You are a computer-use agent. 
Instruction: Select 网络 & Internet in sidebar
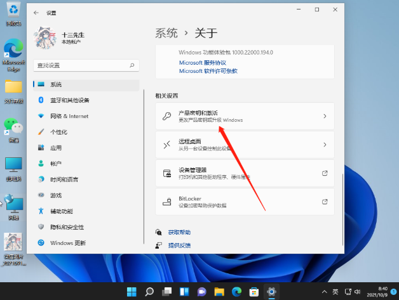(x=69, y=116)
